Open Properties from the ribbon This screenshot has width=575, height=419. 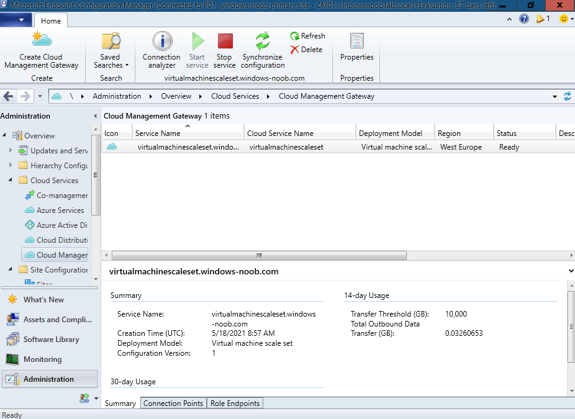tap(357, 47)
